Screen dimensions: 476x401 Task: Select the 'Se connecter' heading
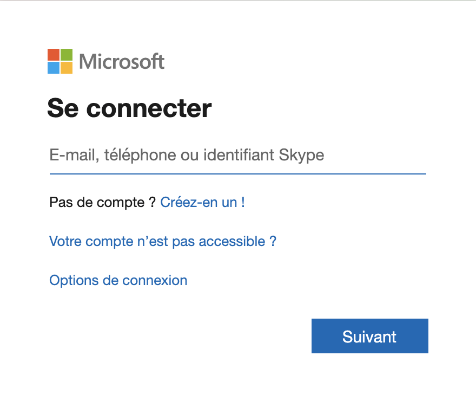point(130,108)
